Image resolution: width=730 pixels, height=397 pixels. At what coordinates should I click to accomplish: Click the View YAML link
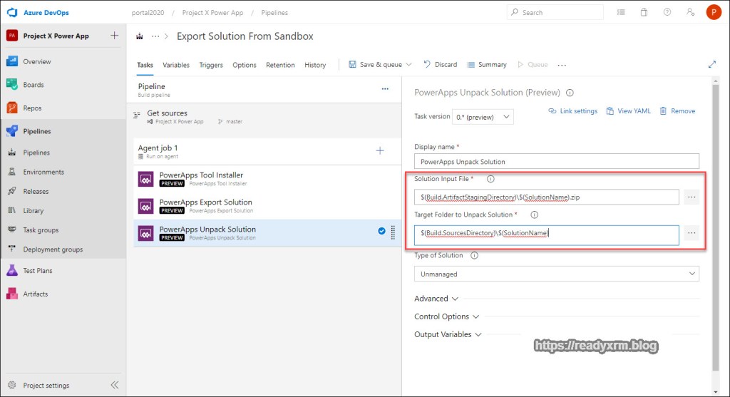click(629, 111)
